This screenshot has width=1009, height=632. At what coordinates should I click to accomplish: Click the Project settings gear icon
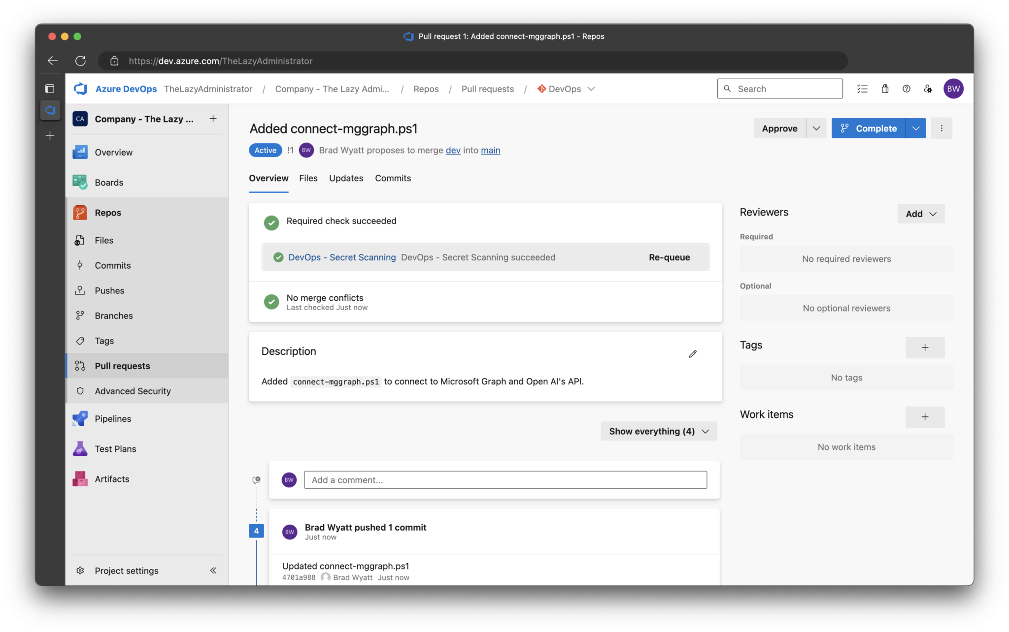coord(80,570)
